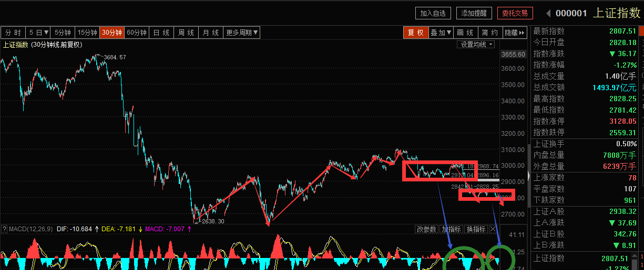Image resolution: width=644 pixels, height=270 pixels.
Task: Click the MACD value -7.007
Action: [x=175, y=229]
